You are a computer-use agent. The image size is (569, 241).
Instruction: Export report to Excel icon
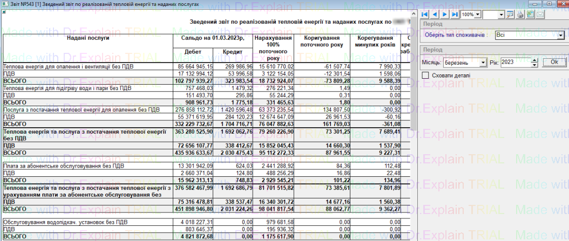click(x=530, y=14)
